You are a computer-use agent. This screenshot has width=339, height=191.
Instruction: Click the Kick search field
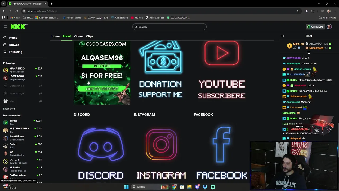click(x=169, y=27)
